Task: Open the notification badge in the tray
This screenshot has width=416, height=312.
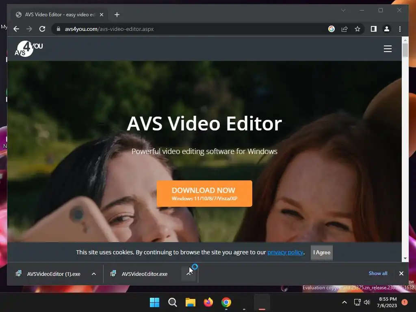Action: pyautogui.click(x=405, y=302)
